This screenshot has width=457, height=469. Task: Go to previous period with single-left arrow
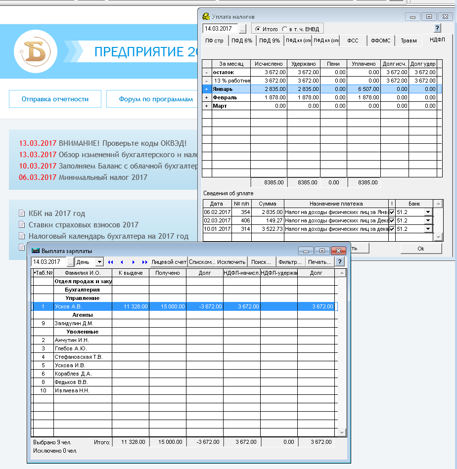click(x=122, y=262)
